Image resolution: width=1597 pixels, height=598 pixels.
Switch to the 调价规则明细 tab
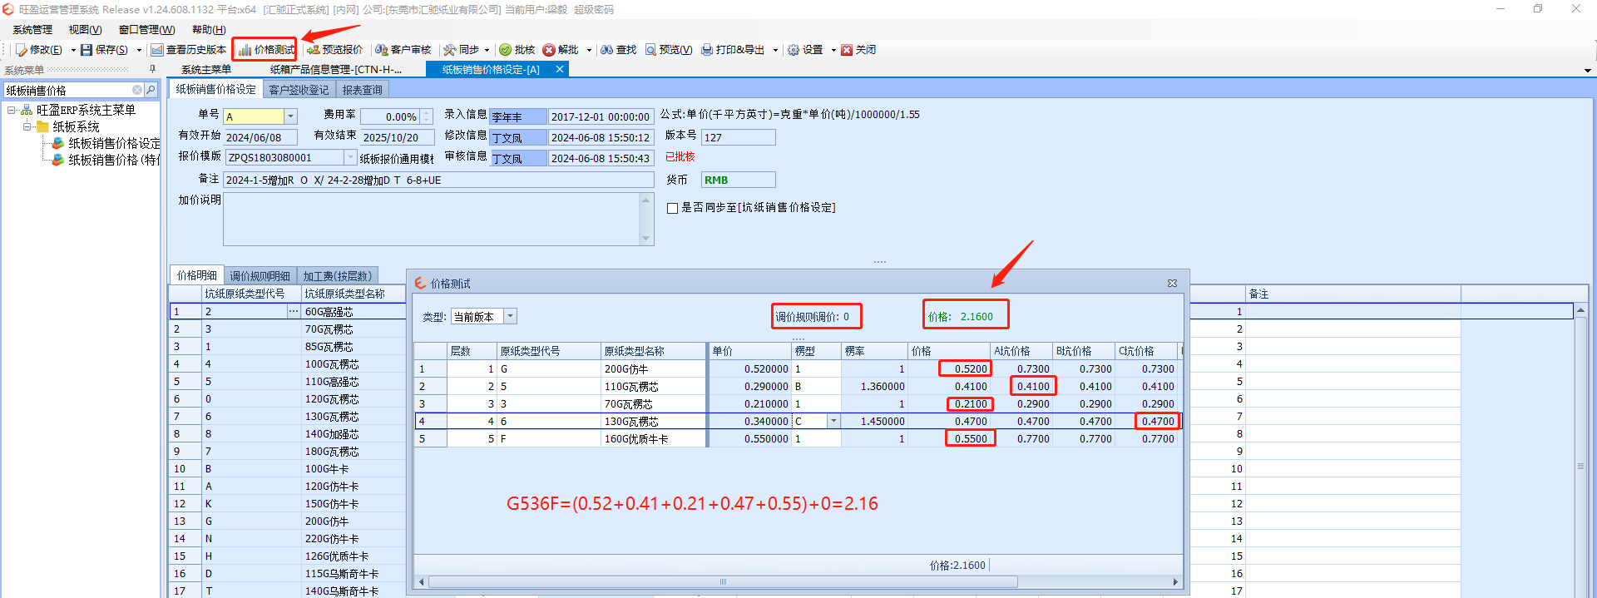pos(260,276)
